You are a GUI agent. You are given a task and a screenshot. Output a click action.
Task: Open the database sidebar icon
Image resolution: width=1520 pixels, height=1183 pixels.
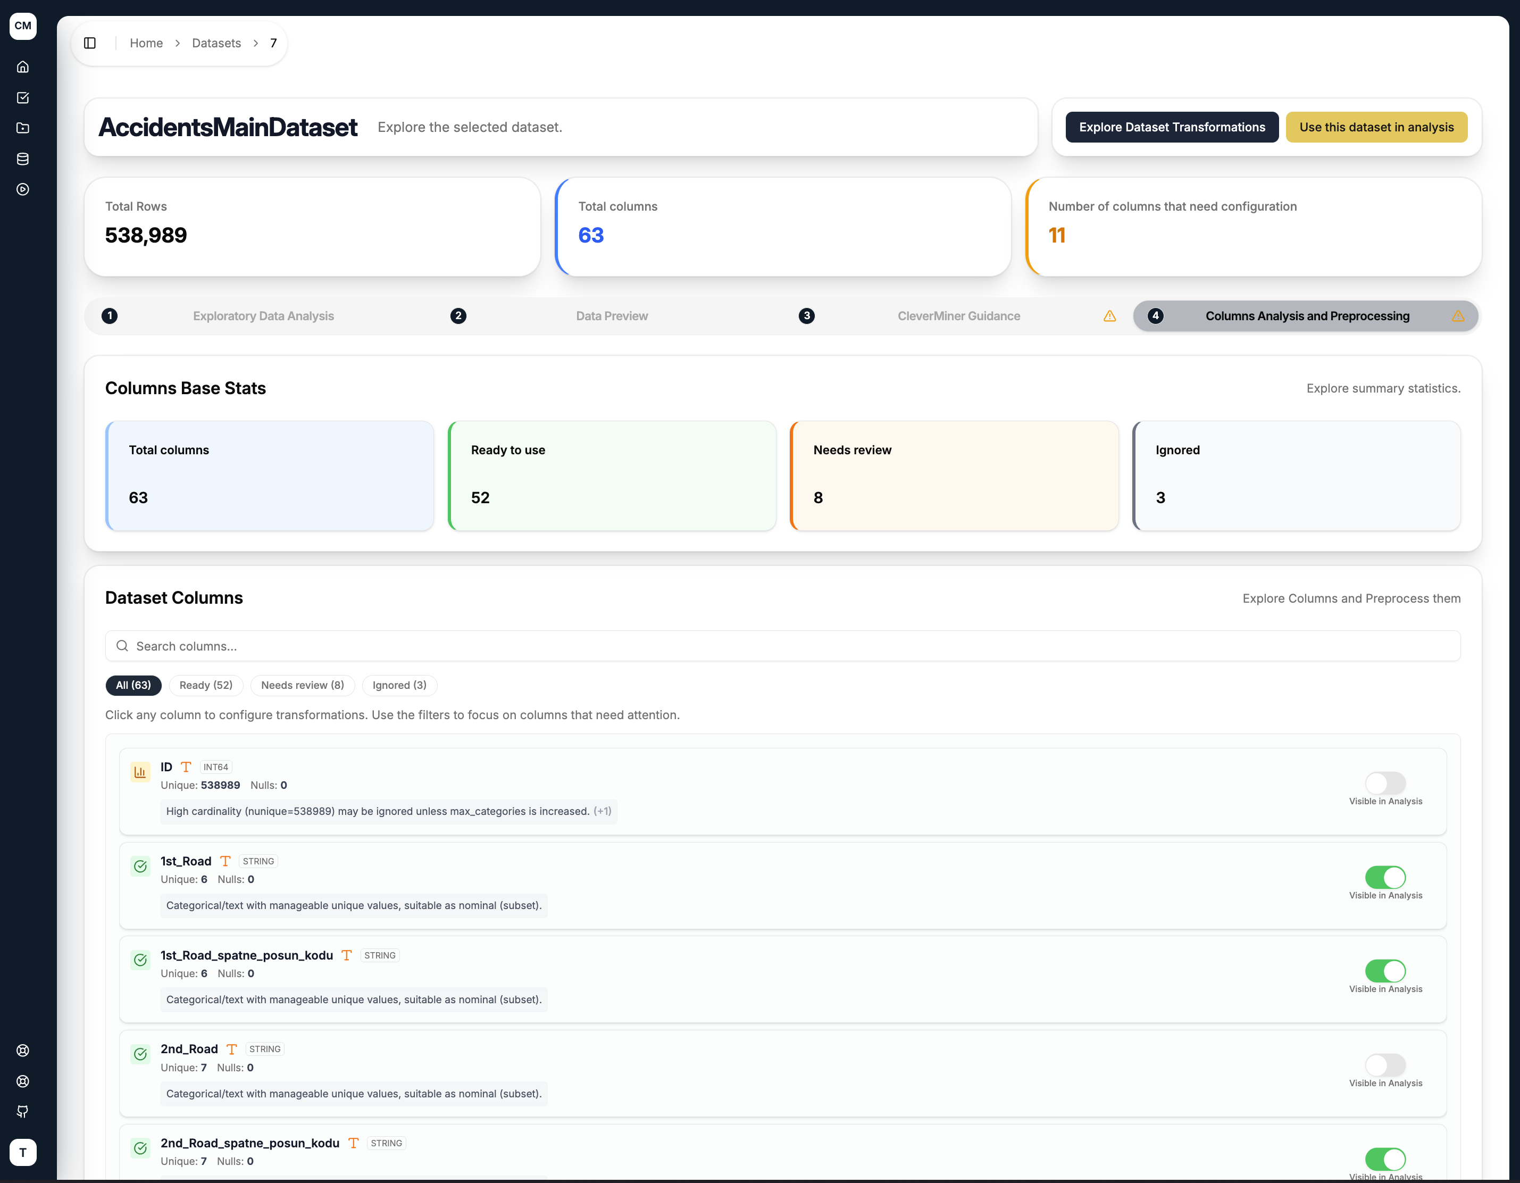coord(23,159)
